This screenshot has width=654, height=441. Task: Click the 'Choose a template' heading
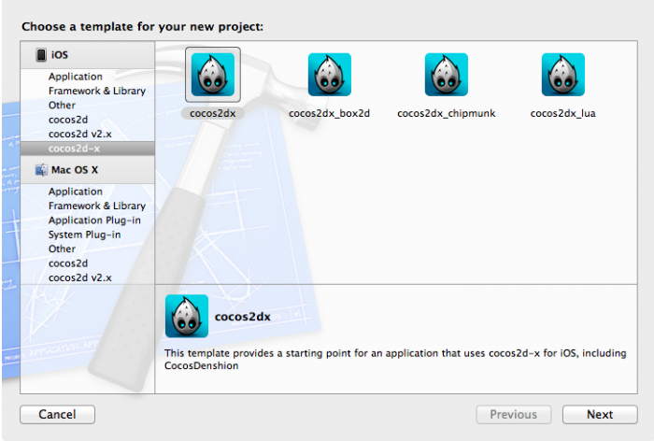pyautogui.click(x=143, y=27)
